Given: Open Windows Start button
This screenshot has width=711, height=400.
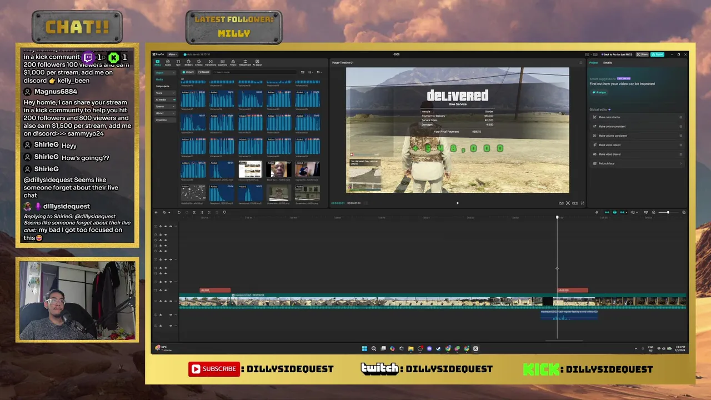Looking at the screenshot, I should 364,348.
